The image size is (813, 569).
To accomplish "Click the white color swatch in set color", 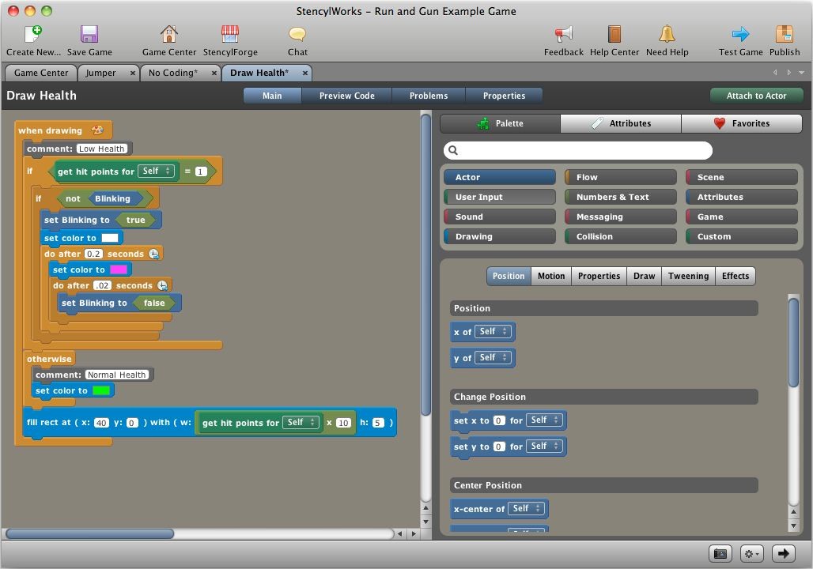I will click(x=110, y=238).
